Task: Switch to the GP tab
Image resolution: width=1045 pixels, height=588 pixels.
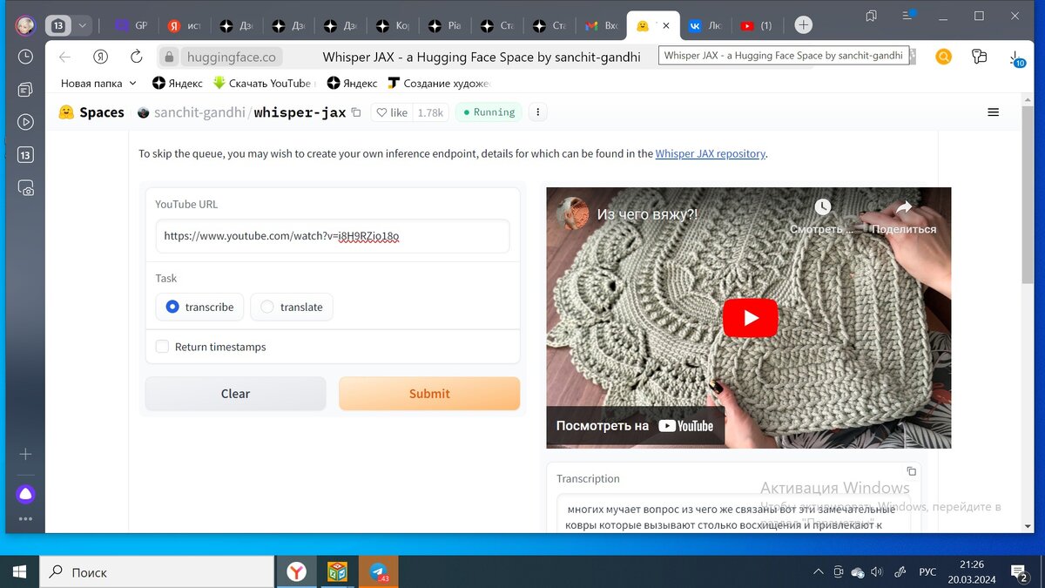Action: point(131,25)
